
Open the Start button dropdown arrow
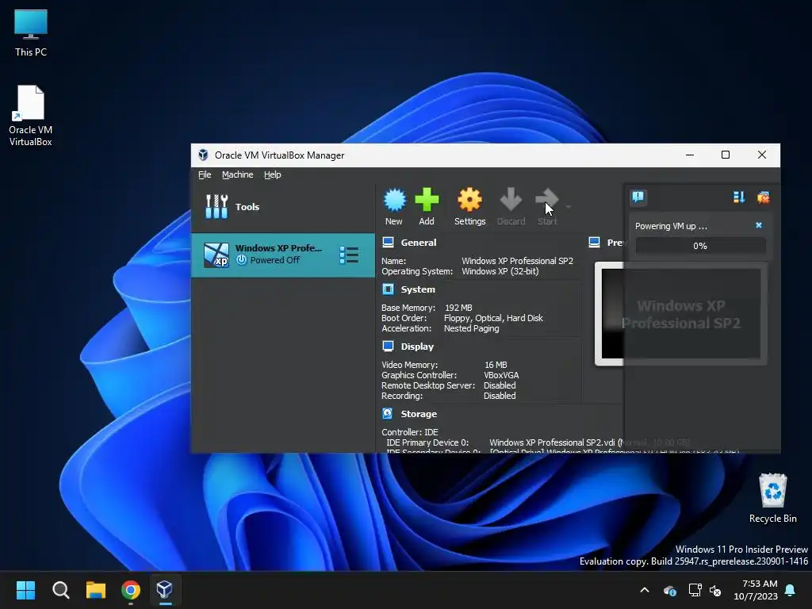568,207
